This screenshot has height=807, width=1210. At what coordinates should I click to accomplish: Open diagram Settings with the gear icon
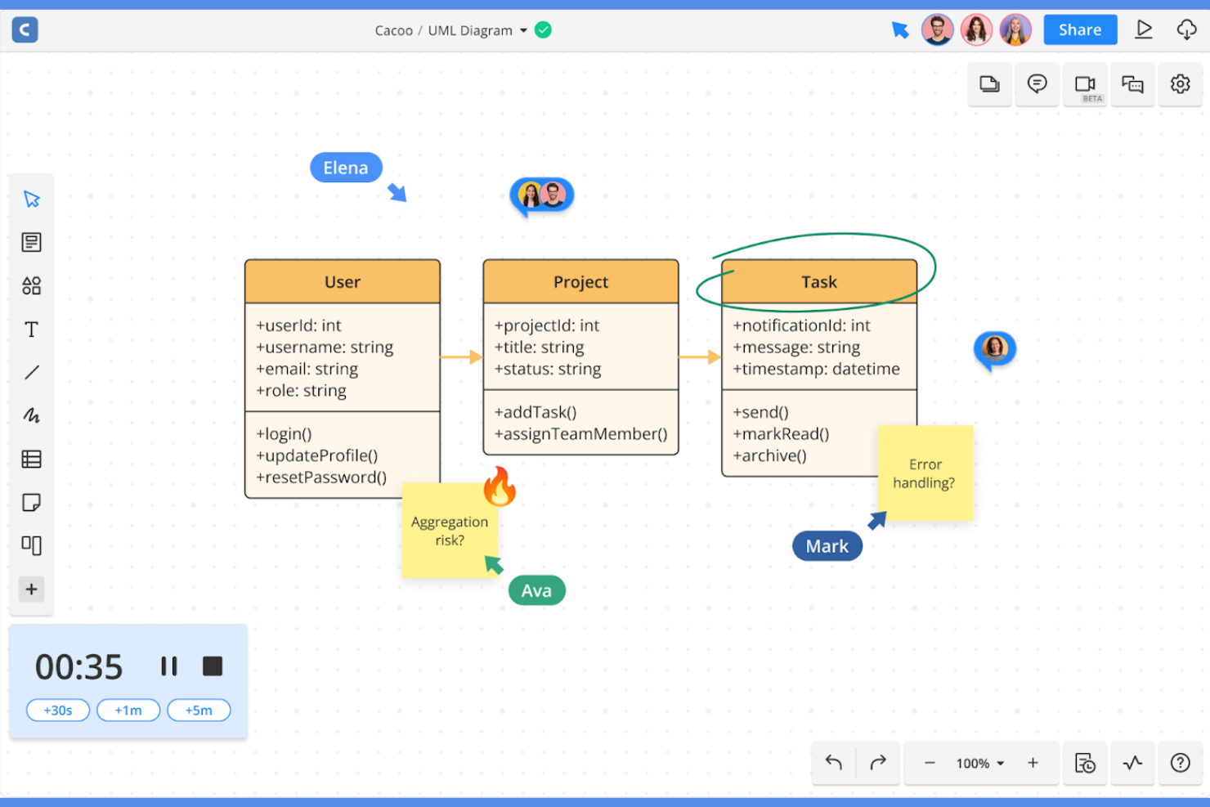(x=1180, y=83)
